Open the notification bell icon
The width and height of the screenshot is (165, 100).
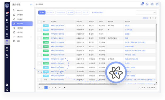(142, 4)
